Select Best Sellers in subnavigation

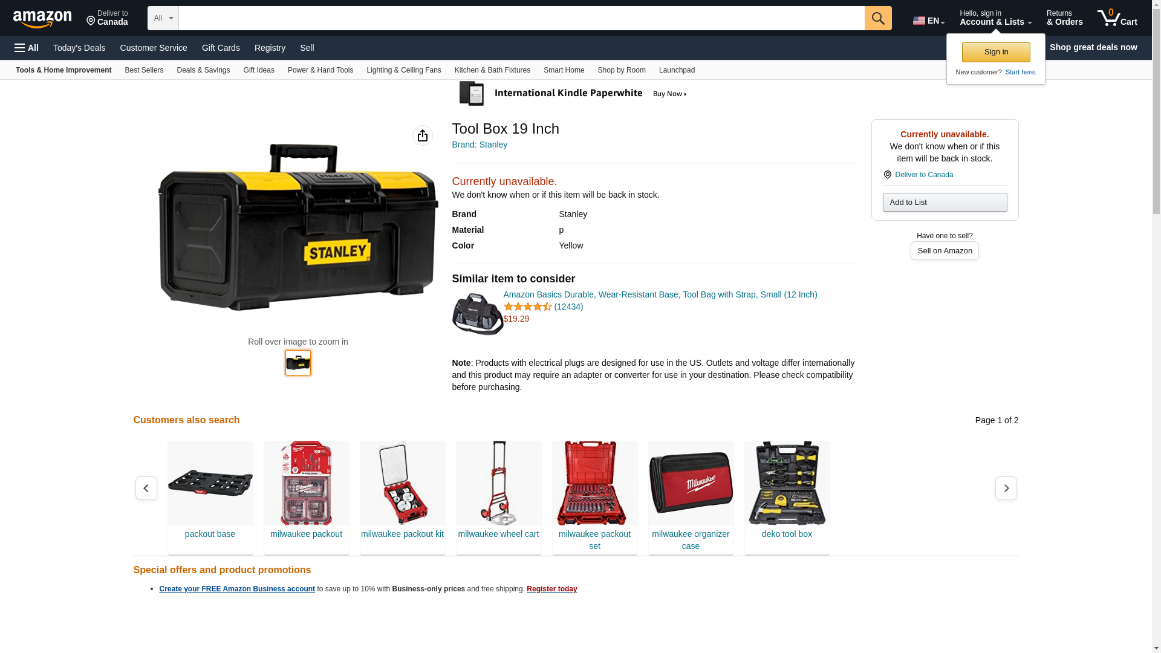coord(144,70)
